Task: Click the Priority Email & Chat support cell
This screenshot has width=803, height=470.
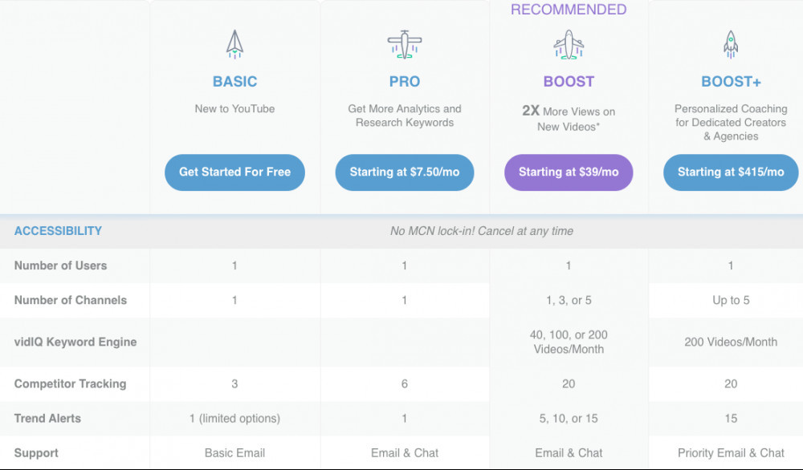Action: tap(731, 452)
